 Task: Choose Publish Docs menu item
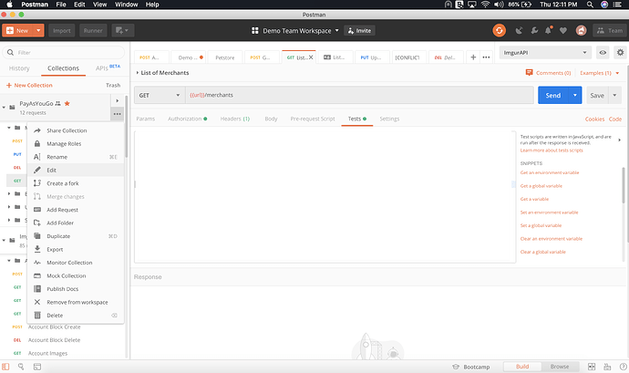click(76, 289)
